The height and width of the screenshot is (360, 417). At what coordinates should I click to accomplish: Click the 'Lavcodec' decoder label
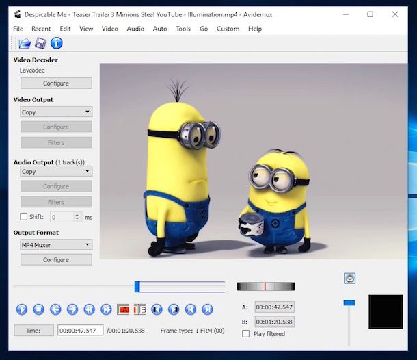click(32, 70)
